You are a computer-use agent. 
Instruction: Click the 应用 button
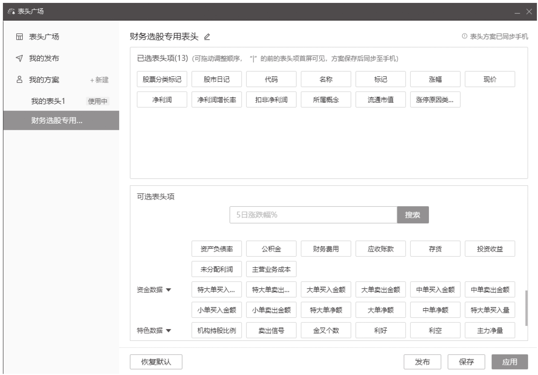coord(510,362)
